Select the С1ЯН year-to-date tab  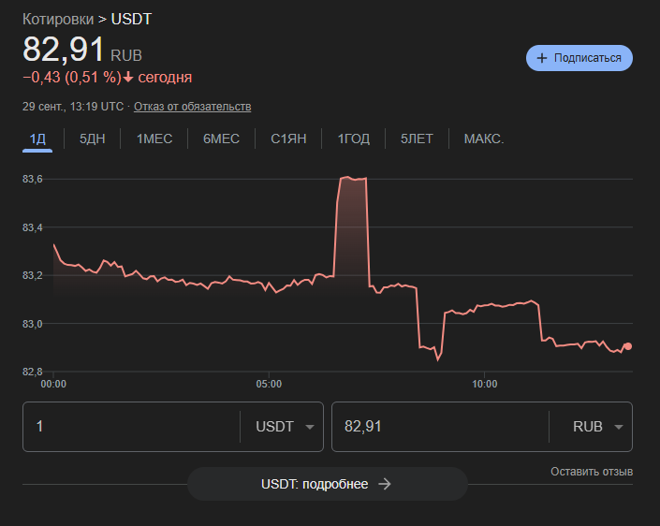(x=288, y=139)
